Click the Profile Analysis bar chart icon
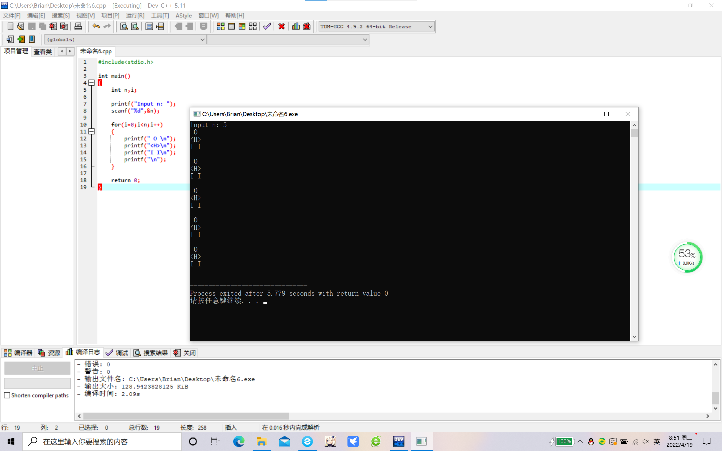722x451 pixels. [296, 26]
